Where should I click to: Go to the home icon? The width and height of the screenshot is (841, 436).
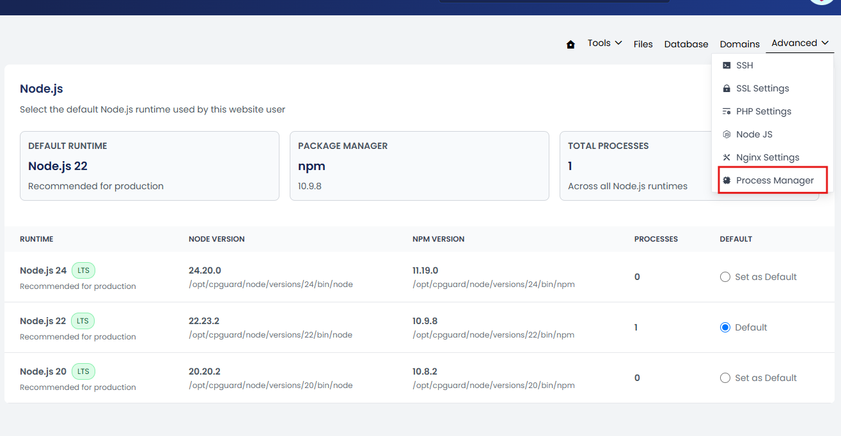click(x=570, y=44)
